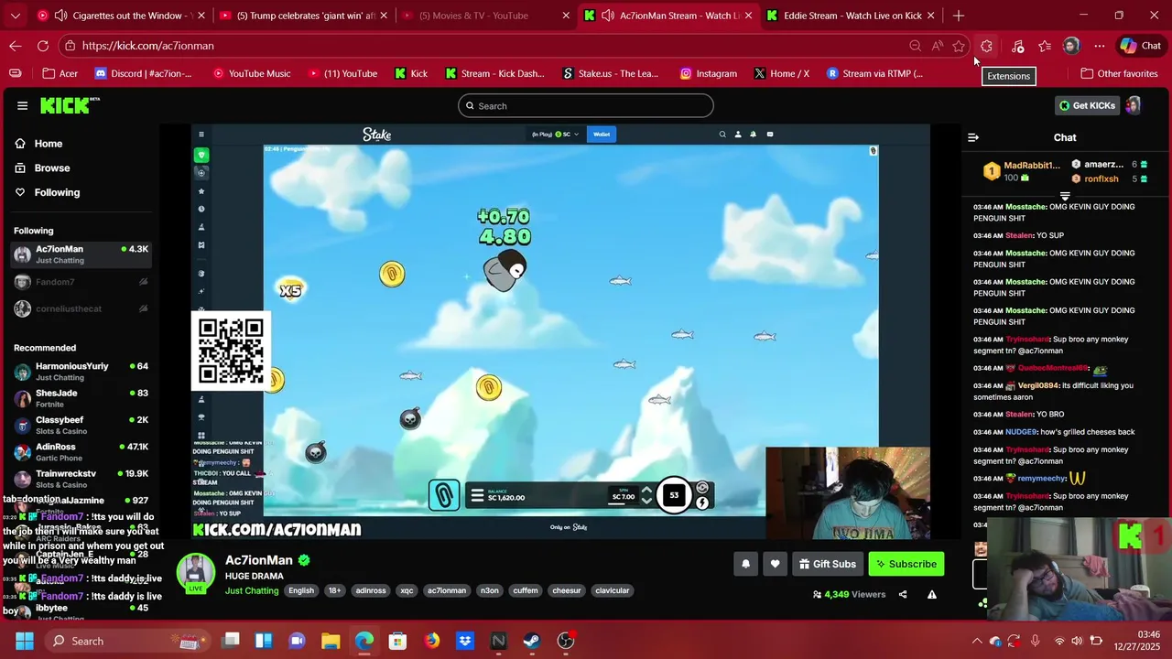Viewport: 1172px width, 659px height.
Task: Open Steam from the taskbar
Action: (x=532, y=641)
